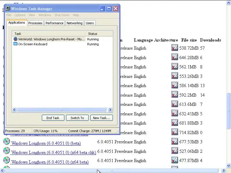Open Windows Longhorn (6.0.4051.0) (beta) link

[x=46, y=143]
